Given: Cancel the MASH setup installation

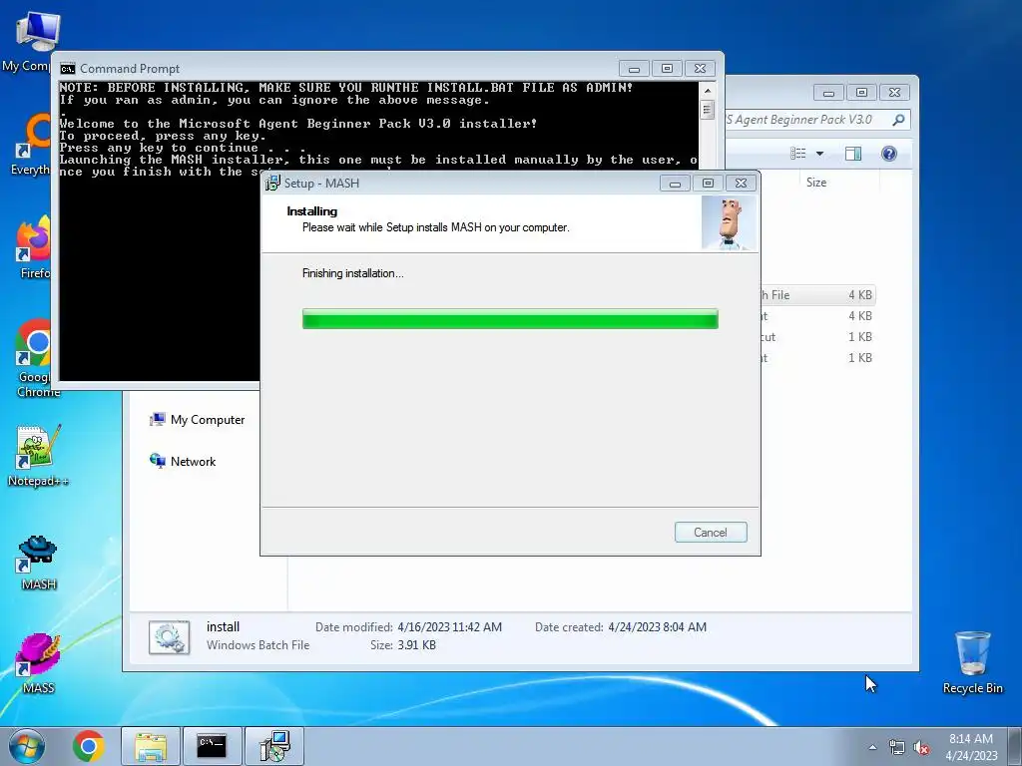Looking at the screenshot, I should click(x=711, y=533).
